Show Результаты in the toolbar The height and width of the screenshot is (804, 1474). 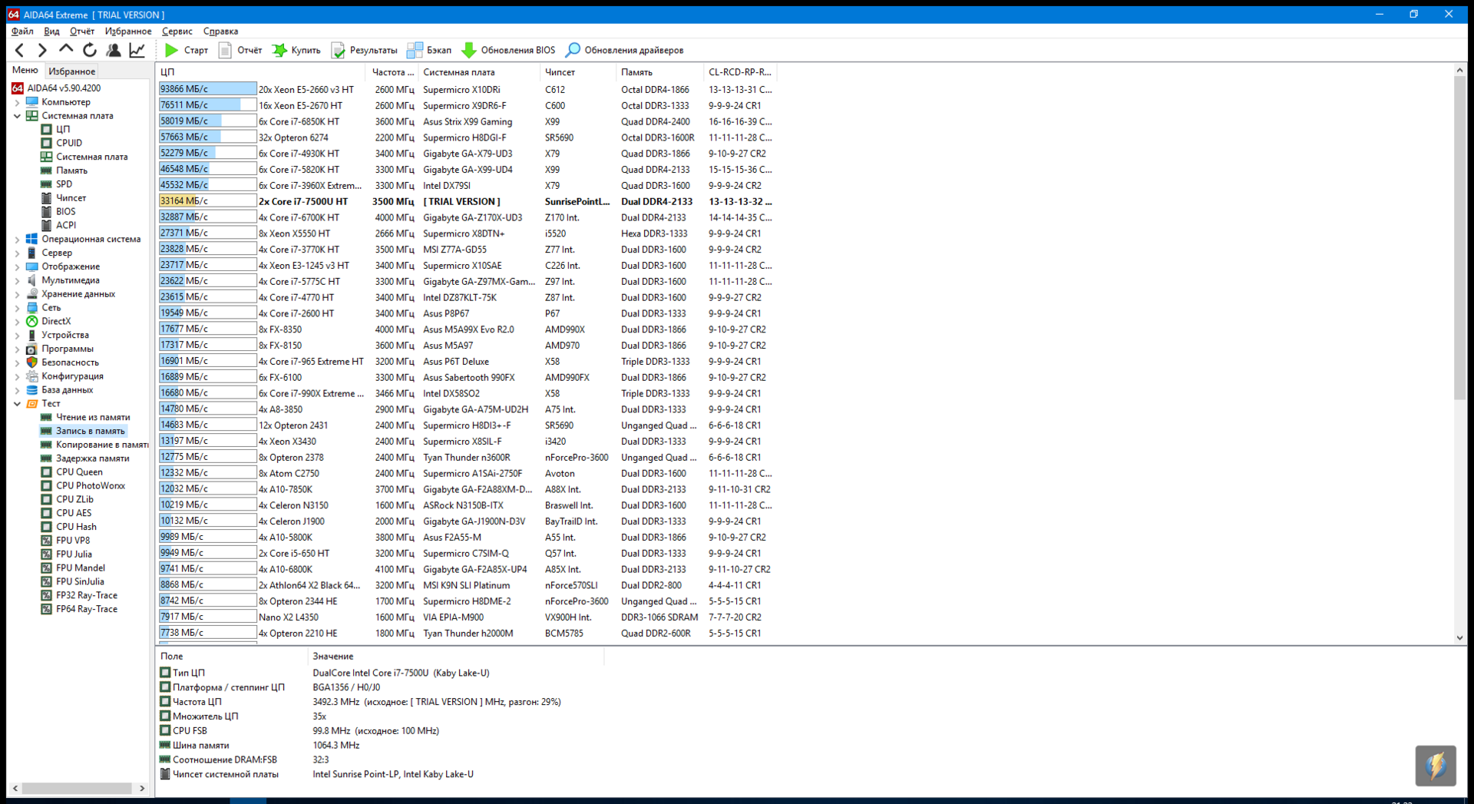pyautogui.click(x=364, y=51)
